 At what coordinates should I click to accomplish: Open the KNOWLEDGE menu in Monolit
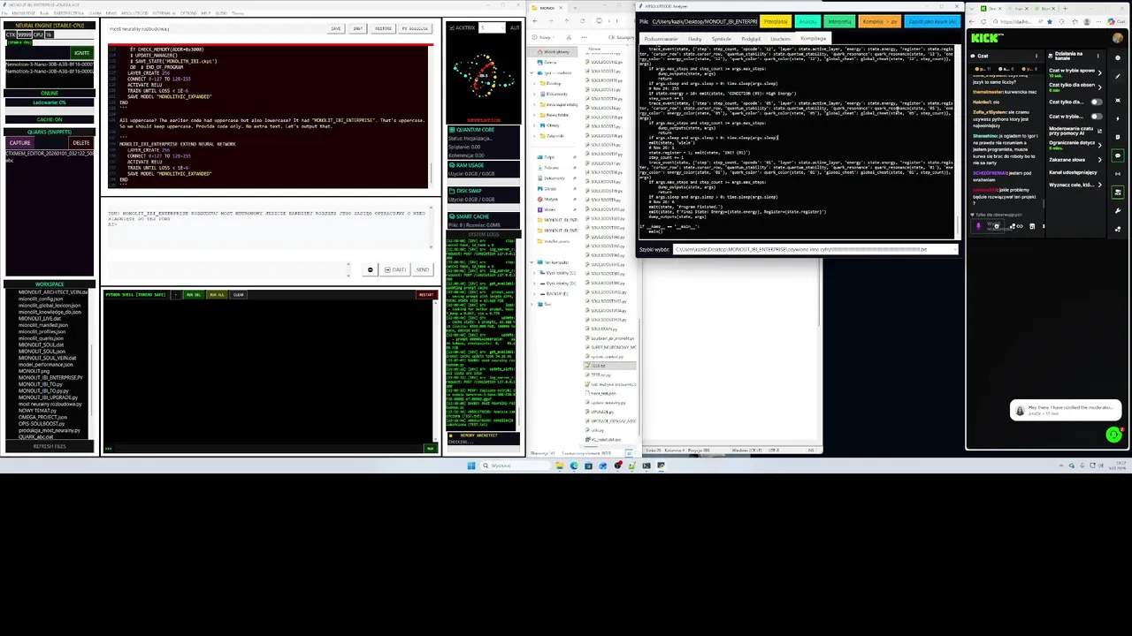click(x=24, y=13)
